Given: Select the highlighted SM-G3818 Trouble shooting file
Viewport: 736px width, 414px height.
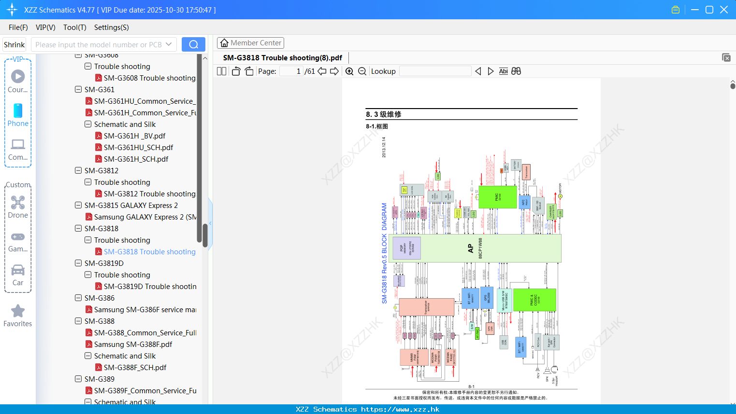Looking at the screenshot, I should pyautogui.click(x=145, y=251).
